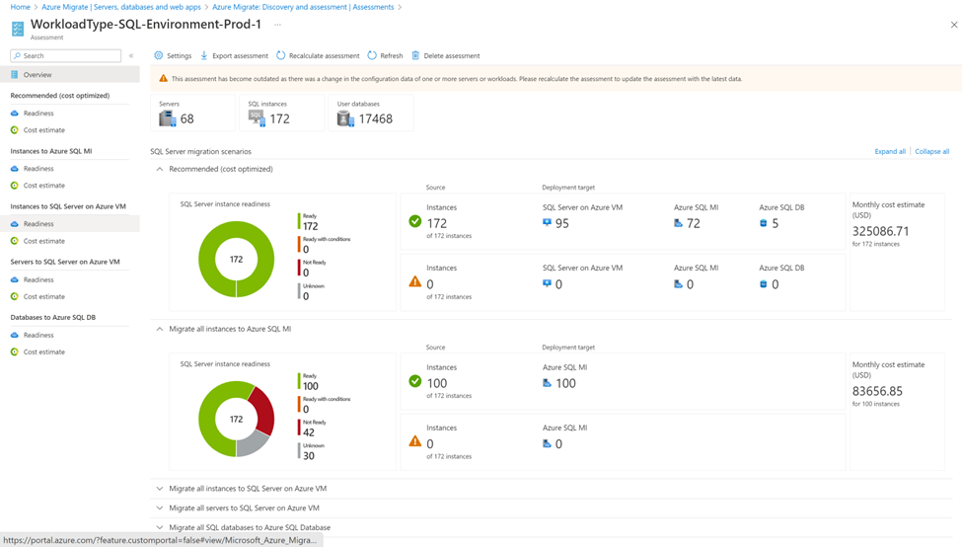
Task: Click the SQL Server on Azure VM icon beside 95
Action: [547, 223]
